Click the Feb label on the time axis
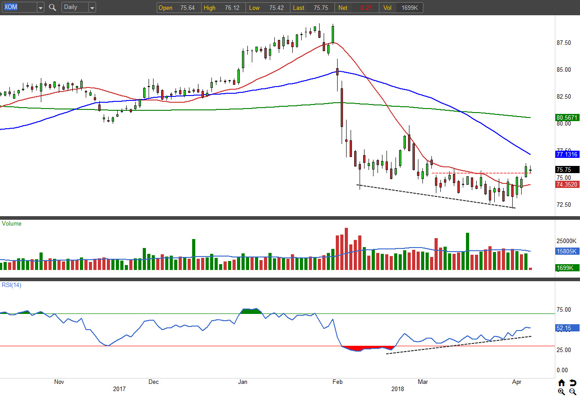This screenshot has height=396, width=580. (337, 382)
